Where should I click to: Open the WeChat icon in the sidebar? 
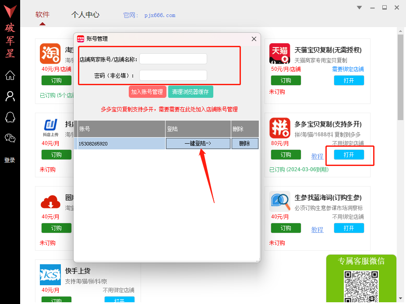pyautogui.click(x=10, y=138)
